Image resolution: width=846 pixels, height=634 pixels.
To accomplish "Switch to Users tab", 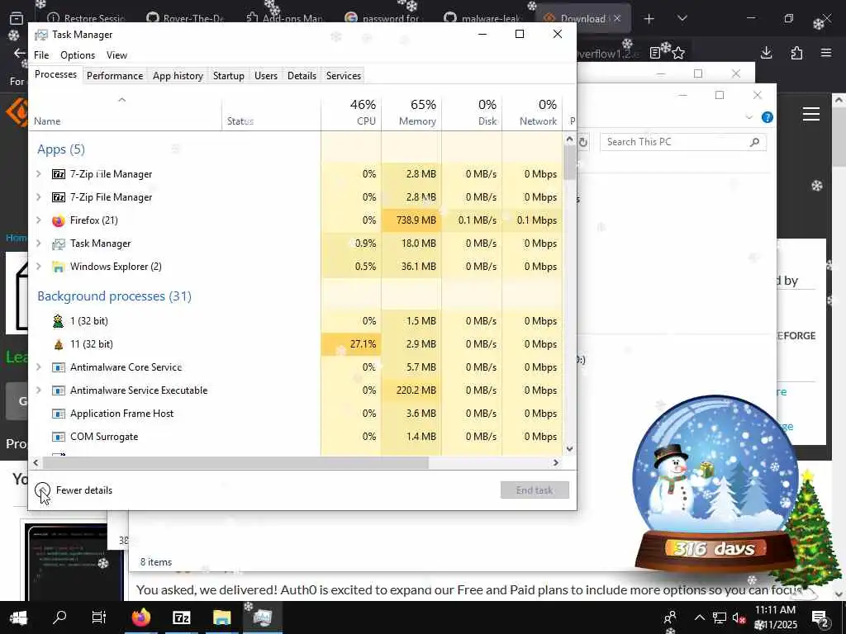I will pyautogui.click(x=266, y=76).
